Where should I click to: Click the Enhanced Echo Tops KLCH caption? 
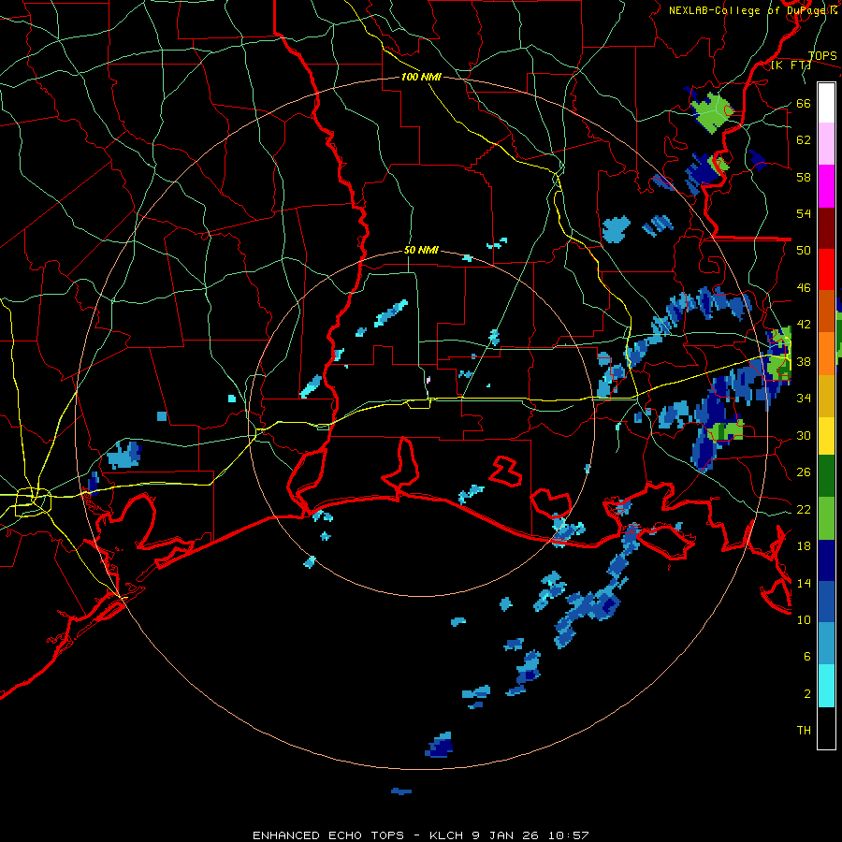click(421, 835)
